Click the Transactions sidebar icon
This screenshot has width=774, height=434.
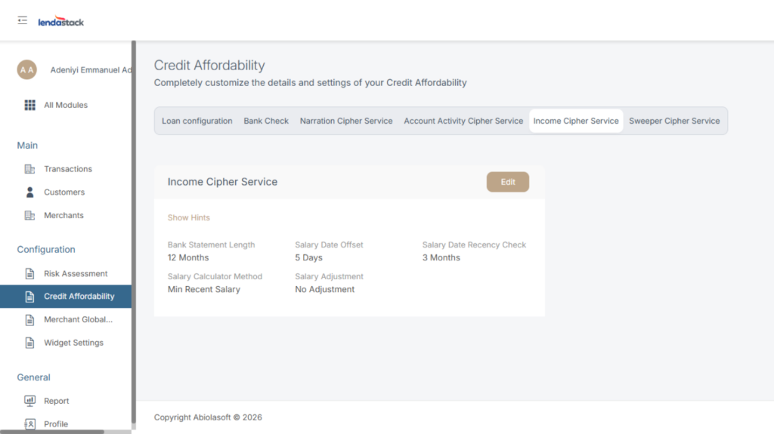pos(30,169)
